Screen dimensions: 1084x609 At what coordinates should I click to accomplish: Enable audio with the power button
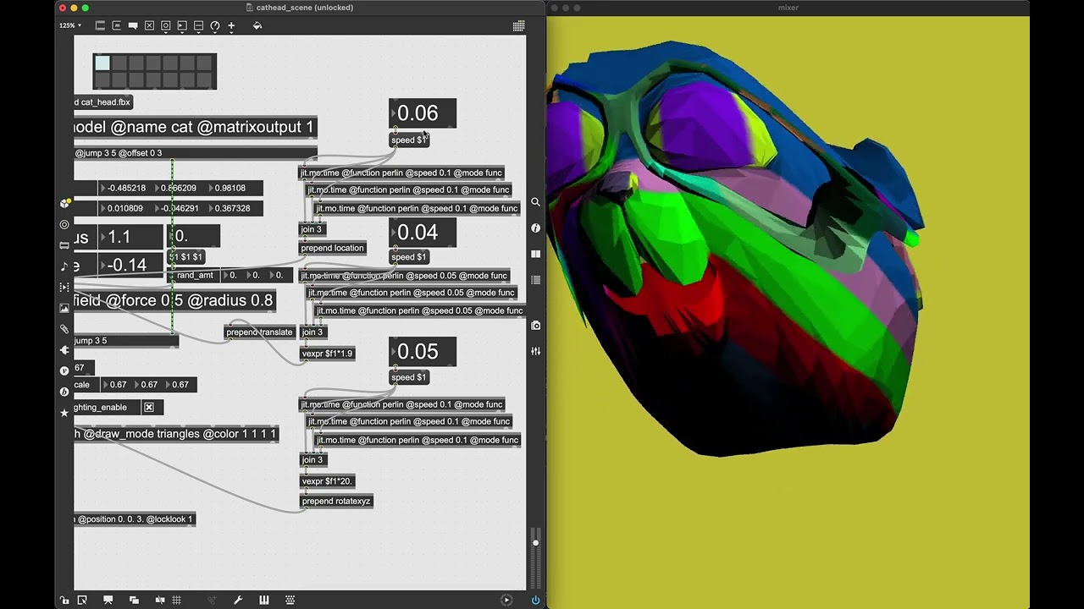coord(535,600)
